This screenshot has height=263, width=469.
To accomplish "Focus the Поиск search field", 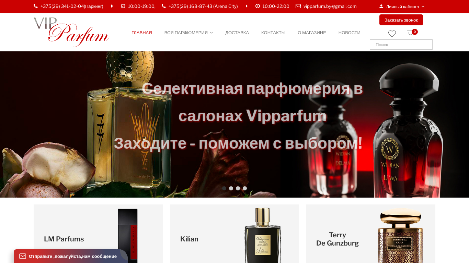I will click(401, 45).
